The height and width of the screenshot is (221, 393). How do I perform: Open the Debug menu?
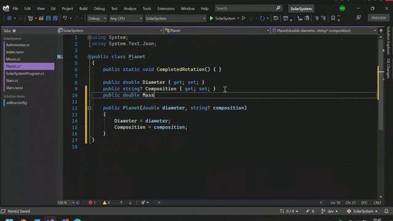point(99,9)
